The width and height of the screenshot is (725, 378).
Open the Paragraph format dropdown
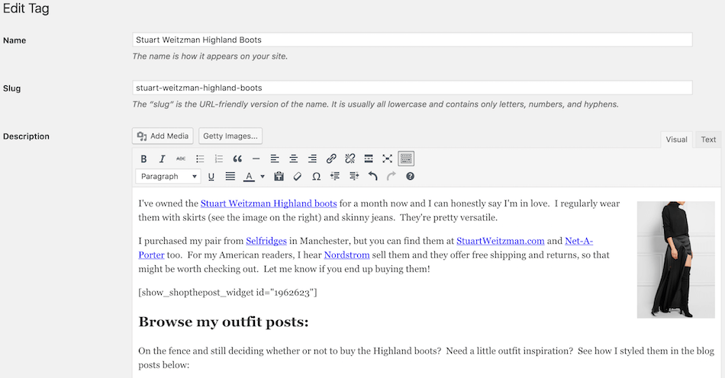click(x=169, y=176)
